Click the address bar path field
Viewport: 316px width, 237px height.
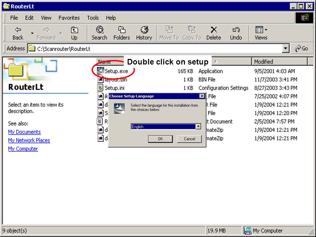coord(155,49)
